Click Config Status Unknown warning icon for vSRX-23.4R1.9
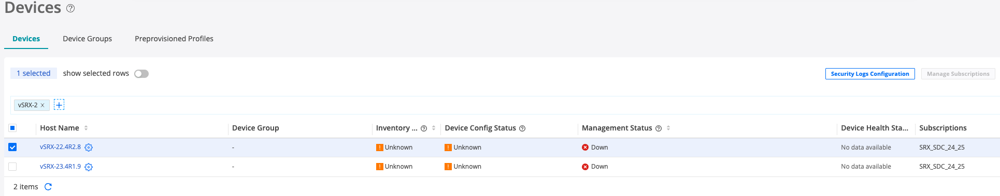Screen dimensions: 1000x196 [448, 167]
